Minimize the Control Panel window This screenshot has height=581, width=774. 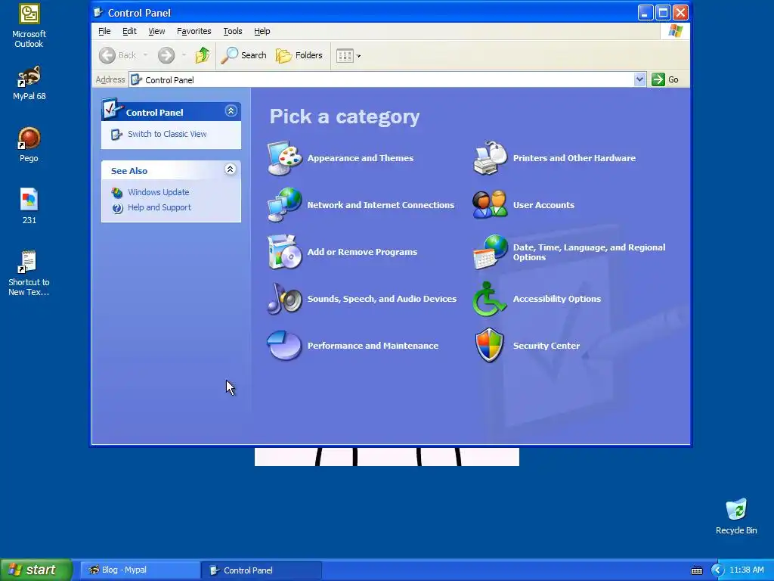point(646,12)
